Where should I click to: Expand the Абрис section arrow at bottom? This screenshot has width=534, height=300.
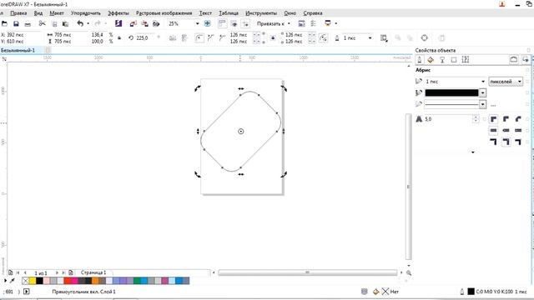pyautogui.click(x=473, y=152)
